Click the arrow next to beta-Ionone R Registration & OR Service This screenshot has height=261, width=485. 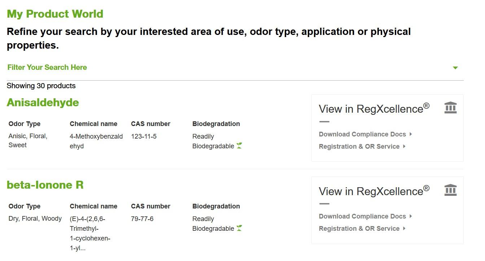(x=404, y=229)
